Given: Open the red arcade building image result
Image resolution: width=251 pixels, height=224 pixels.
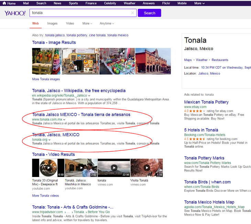Looking at the screenshot, I should [x=153, y=61].
